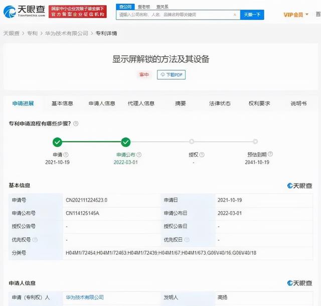Select the 申请公布日 value 2022-03-01 in table
The height and width of the screenshot is (306, 321).
pyautogui.click(x=230, y=213)
